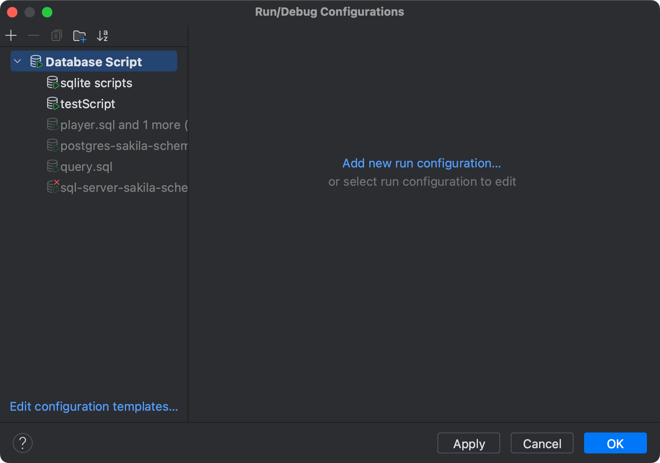This screenshot has width=660, height=463.
Task: Sort configurations with the alphabetical sort icon
Action: [103, 35]
